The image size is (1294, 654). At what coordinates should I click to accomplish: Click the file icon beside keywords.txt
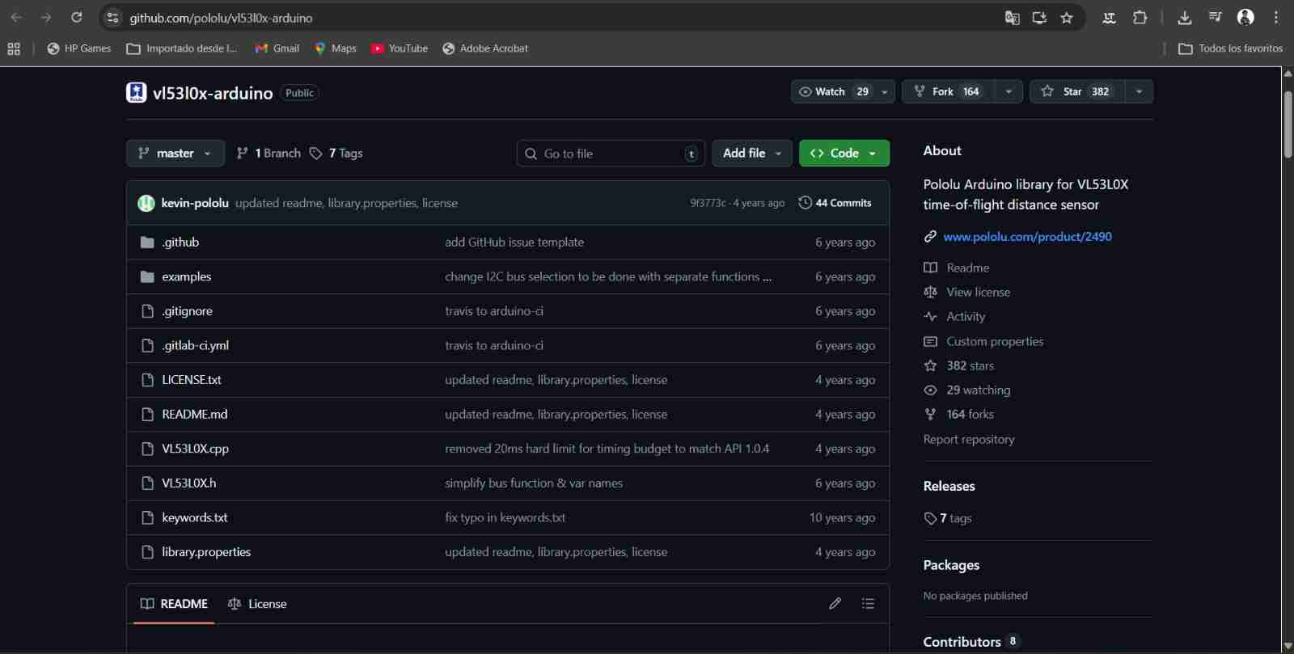click(x=147, y=517)
